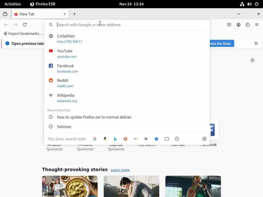Open the power menu icon
The height and width of the screenshot is (197, 263).
(257, 4)
